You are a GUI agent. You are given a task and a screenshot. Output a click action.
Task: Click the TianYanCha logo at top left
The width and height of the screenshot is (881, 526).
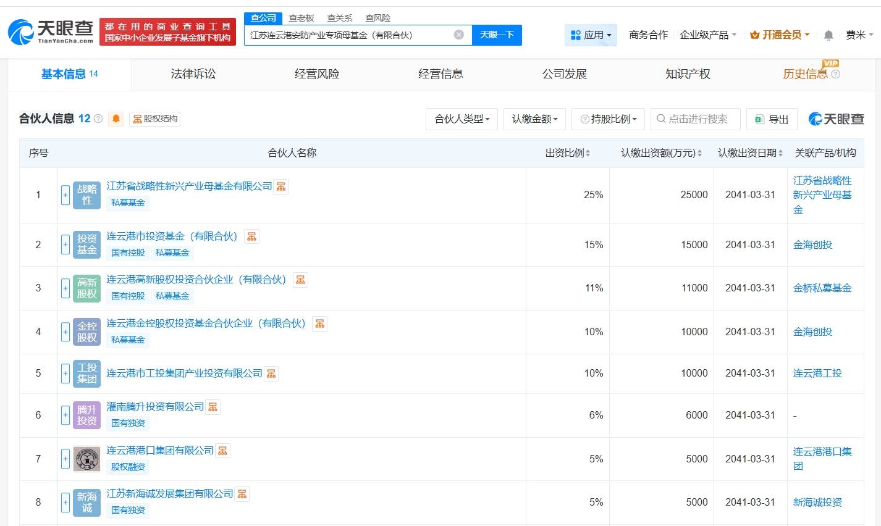point(51,31)
